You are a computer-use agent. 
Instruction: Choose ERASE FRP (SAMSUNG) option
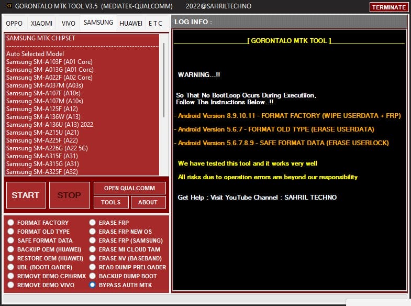coord(126,241)
